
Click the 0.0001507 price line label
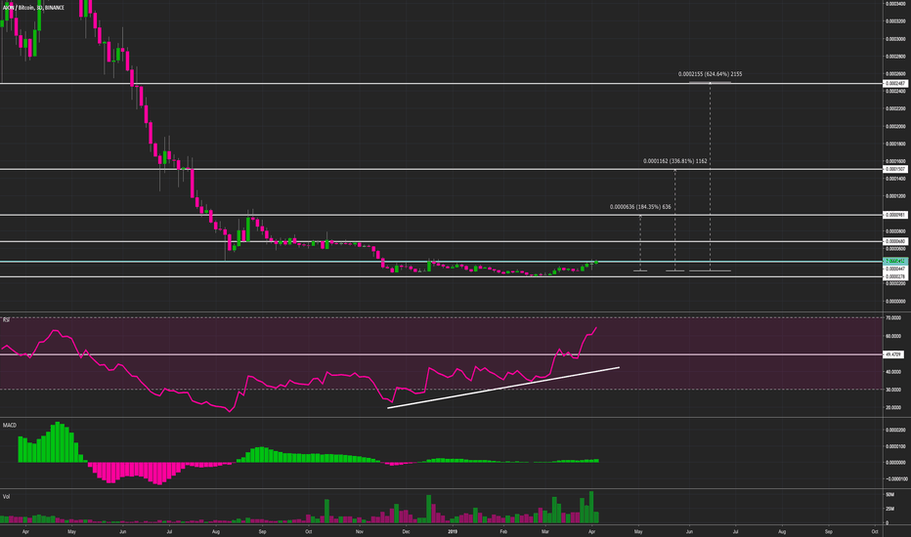point(894,170)
